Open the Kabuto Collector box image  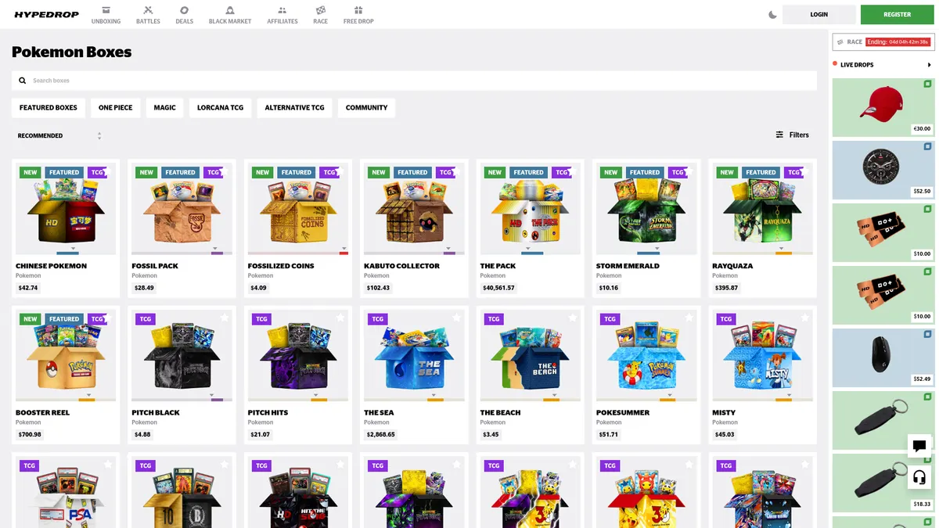coord(414,210)
